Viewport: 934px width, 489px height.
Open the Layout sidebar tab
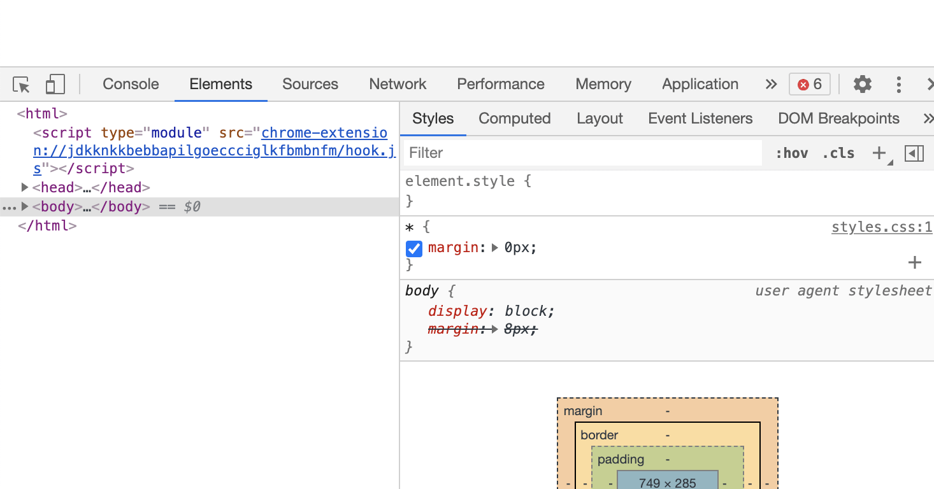[600, 118]
